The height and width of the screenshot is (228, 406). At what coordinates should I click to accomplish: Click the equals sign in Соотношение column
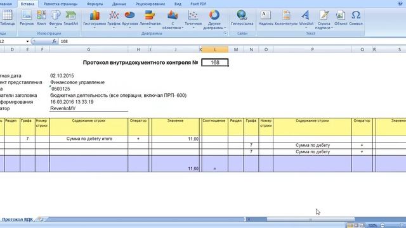pos(214,168)
